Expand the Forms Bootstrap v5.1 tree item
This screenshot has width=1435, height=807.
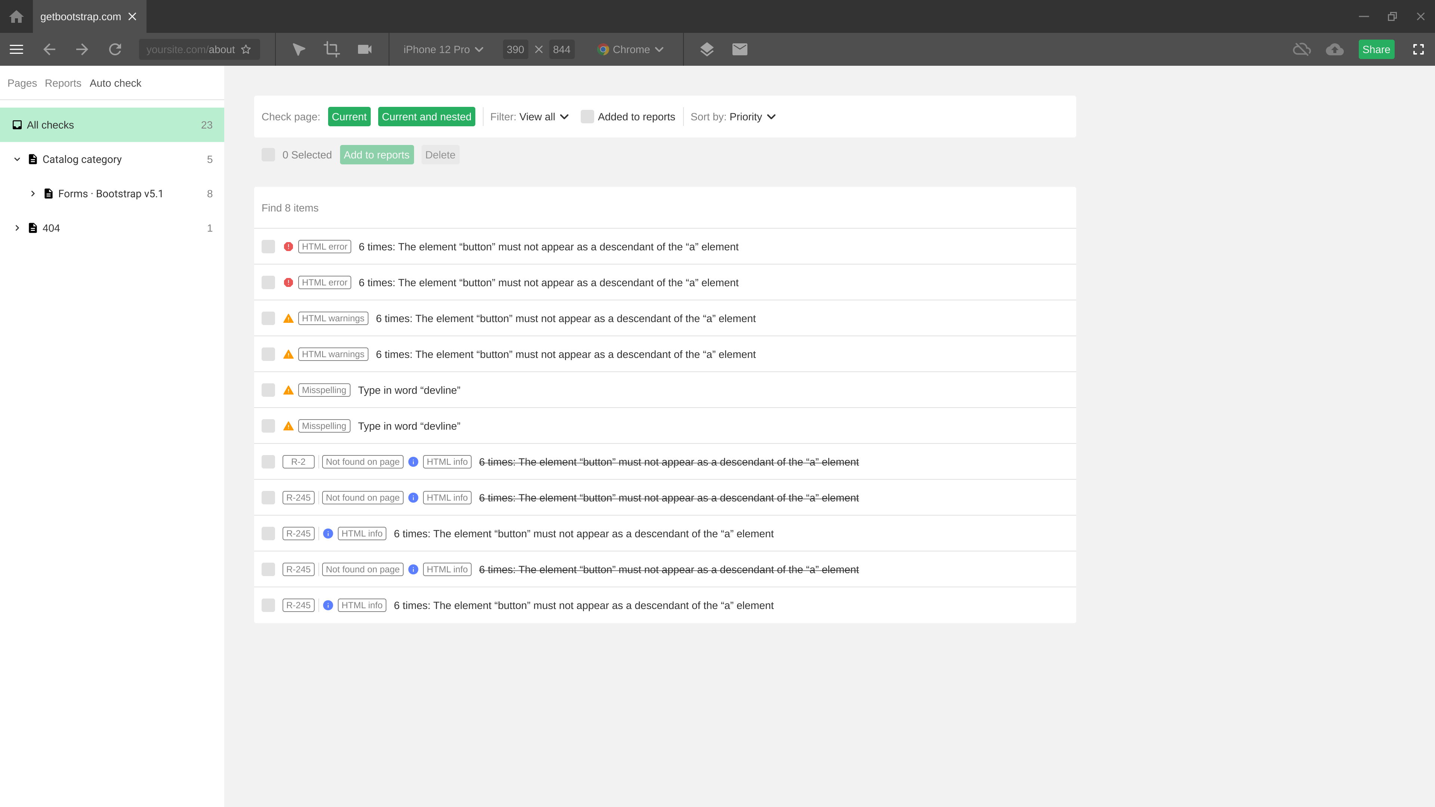click(32, 193)
